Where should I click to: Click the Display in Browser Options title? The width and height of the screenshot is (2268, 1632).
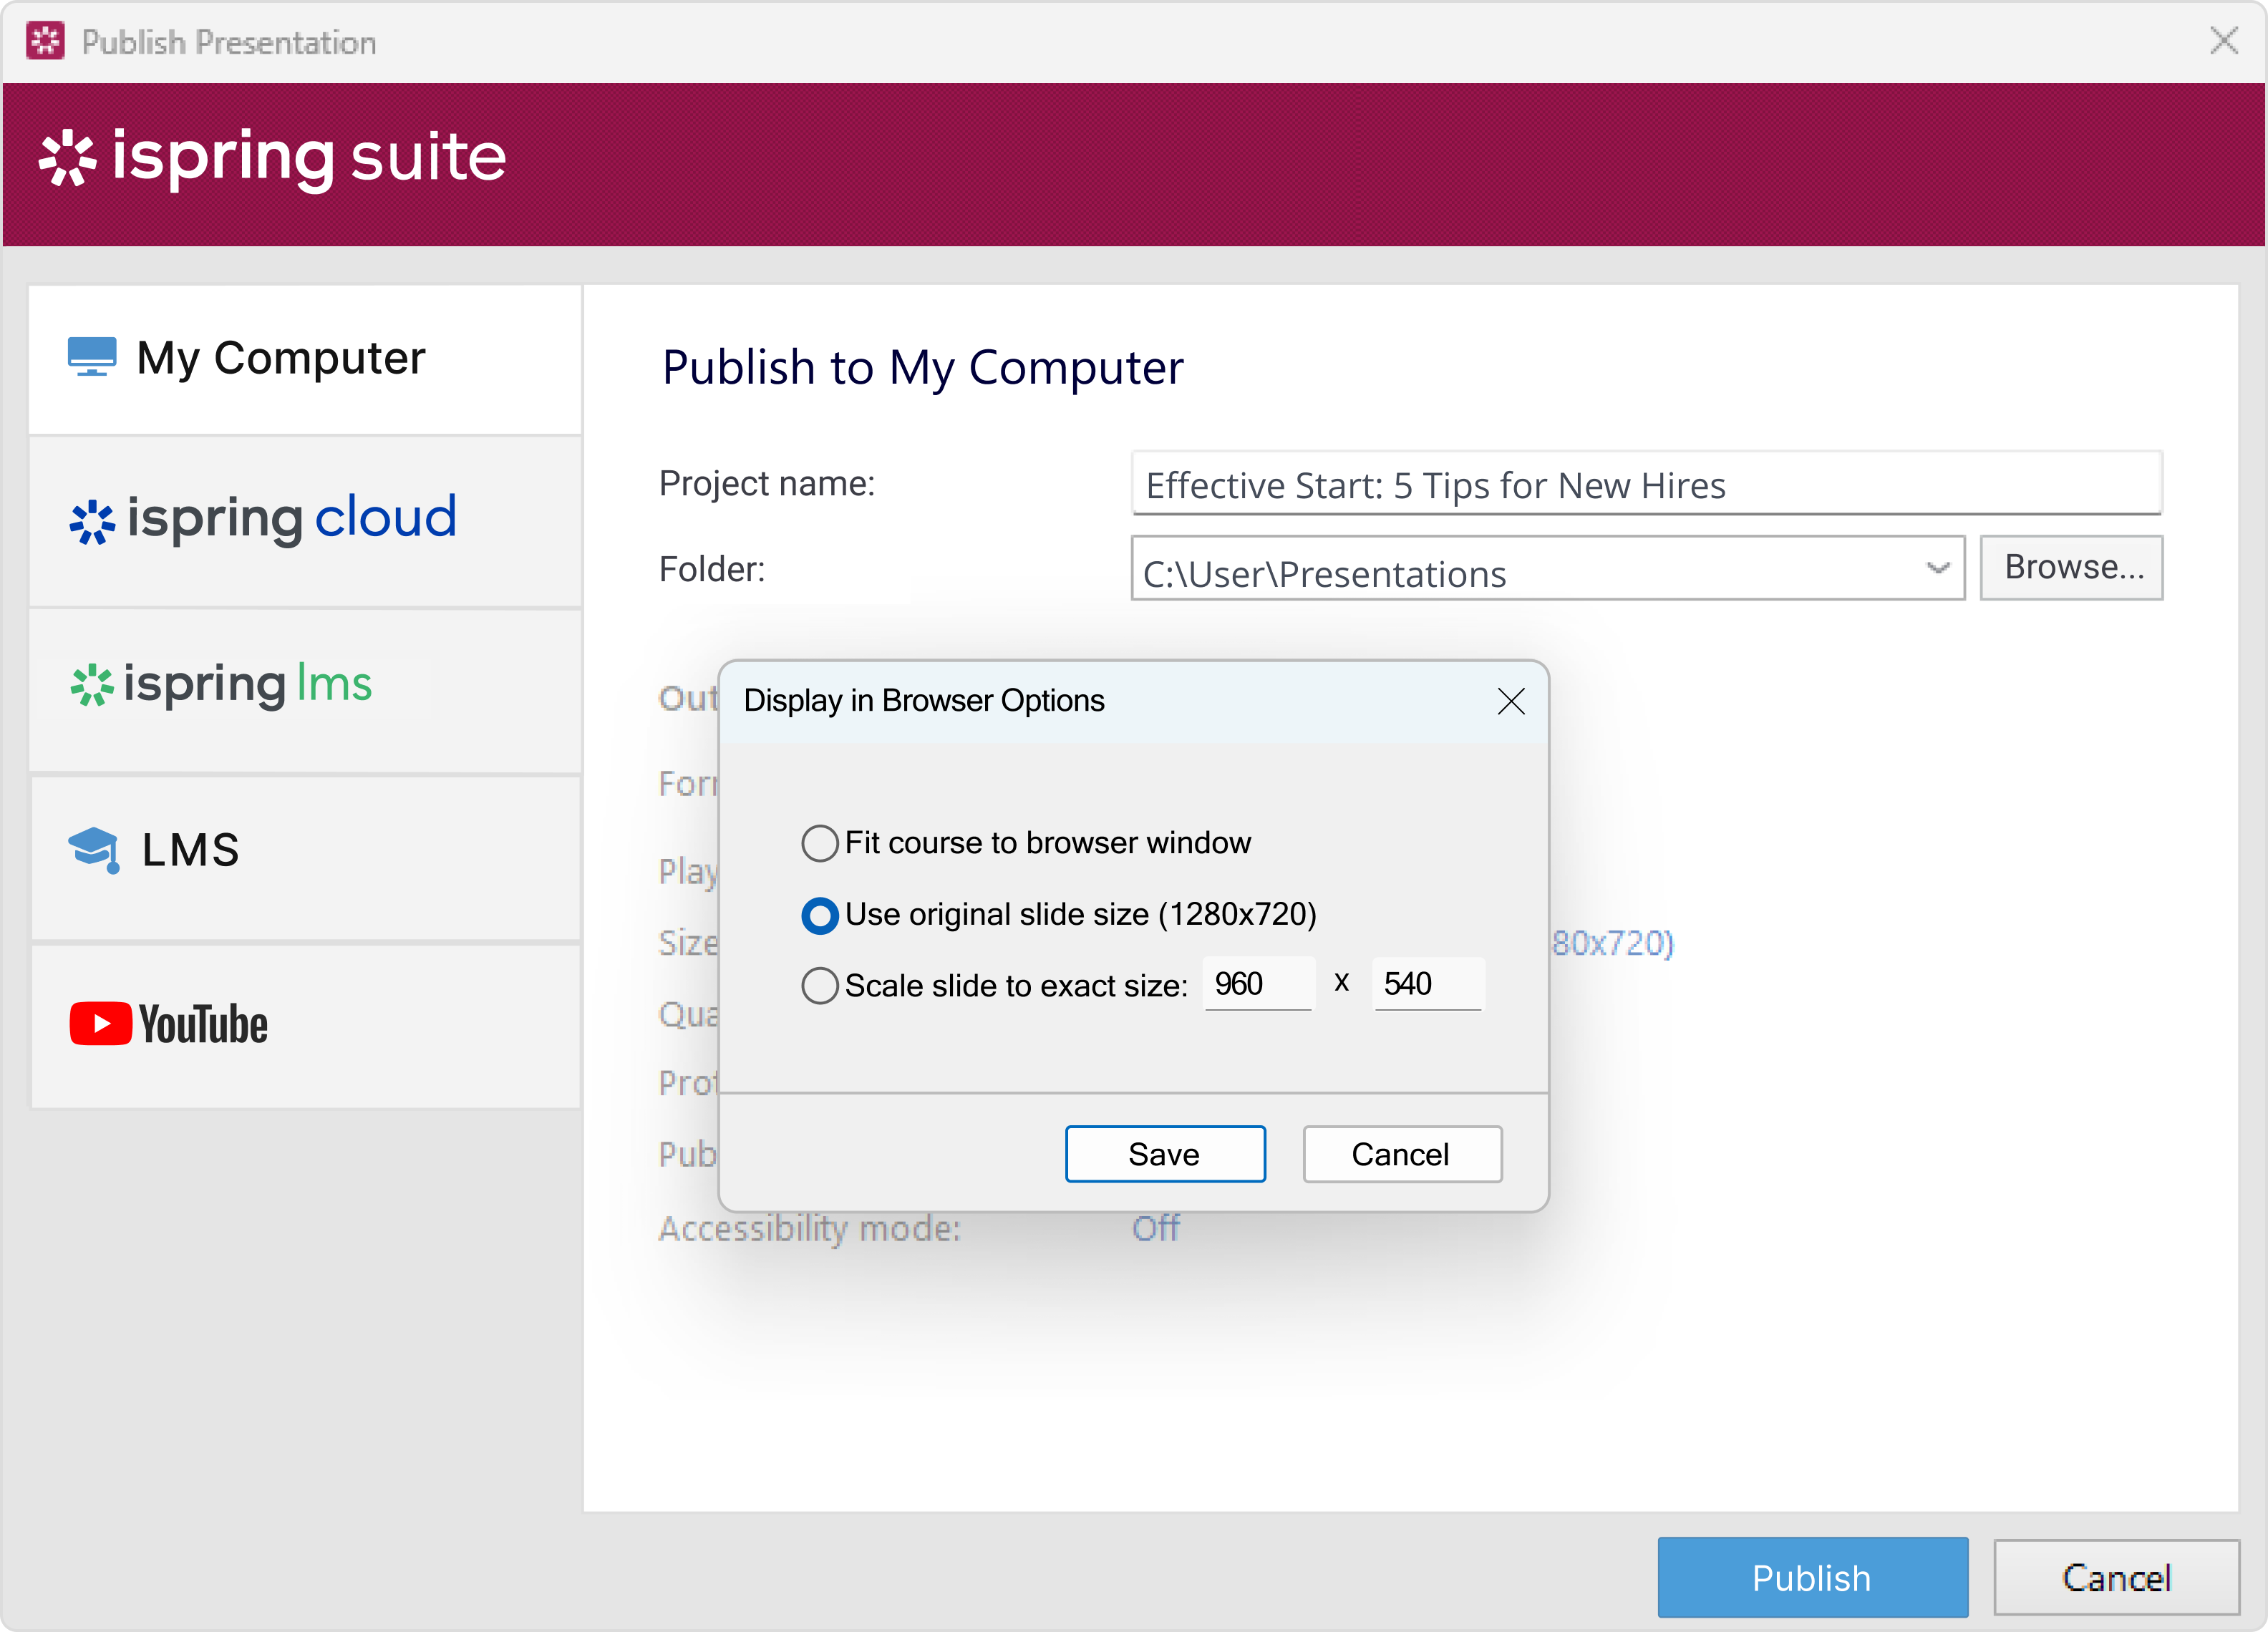pyautogui.click(x=924, y=701)
